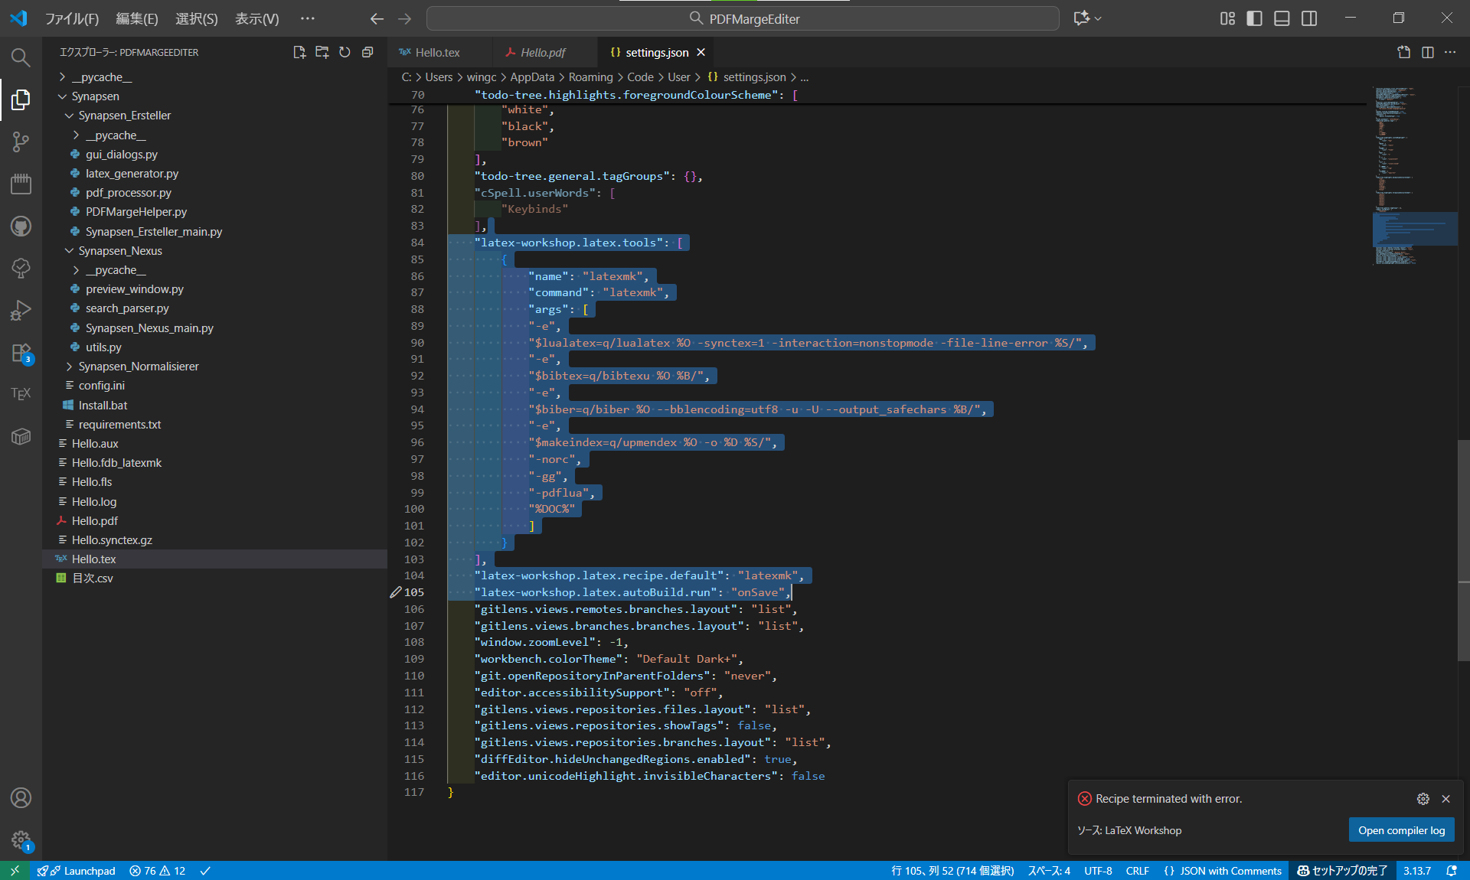
Task: Open Run and Debug view
Action: tap(21, 310)
